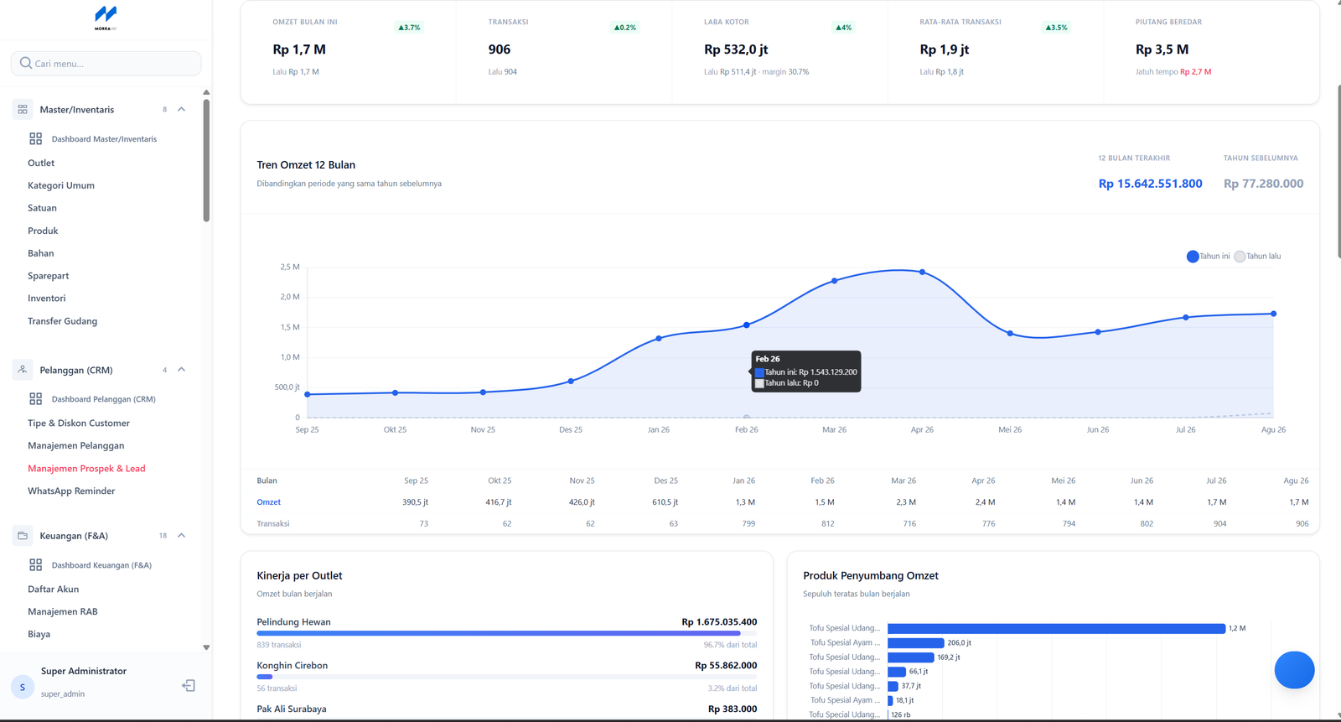
Task: Open the Manajemen Prospek & Lead menu
Action: point(86,468)
